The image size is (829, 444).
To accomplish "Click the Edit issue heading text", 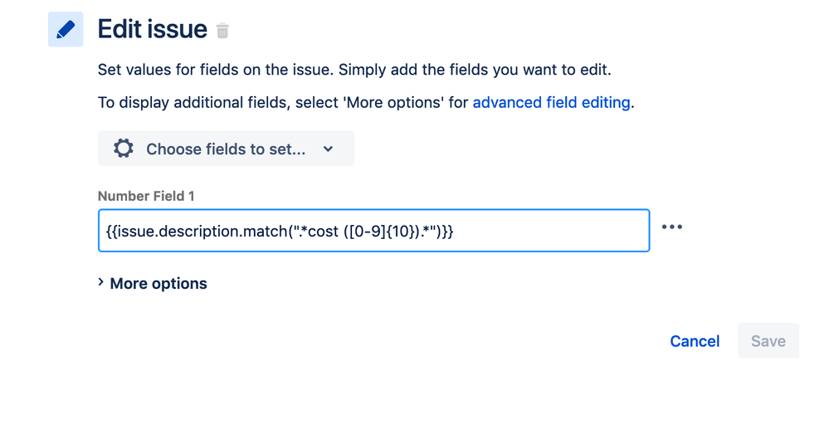I will click(152, 29).
